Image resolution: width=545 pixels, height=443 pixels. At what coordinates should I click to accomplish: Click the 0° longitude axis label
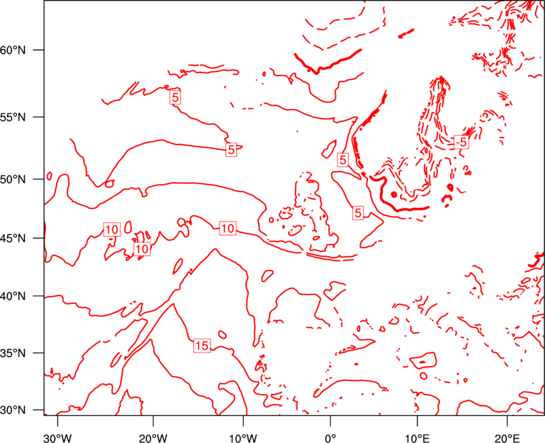(x=330, y=438)
